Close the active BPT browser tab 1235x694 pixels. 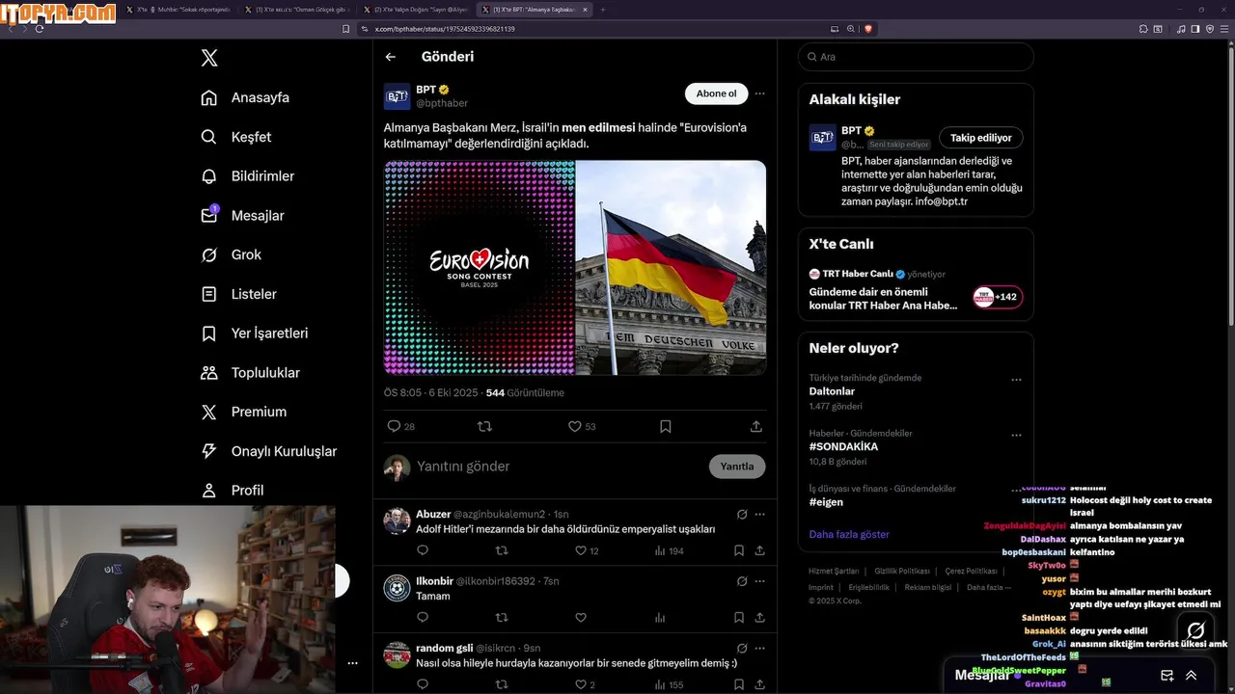(x=585, y=10)
